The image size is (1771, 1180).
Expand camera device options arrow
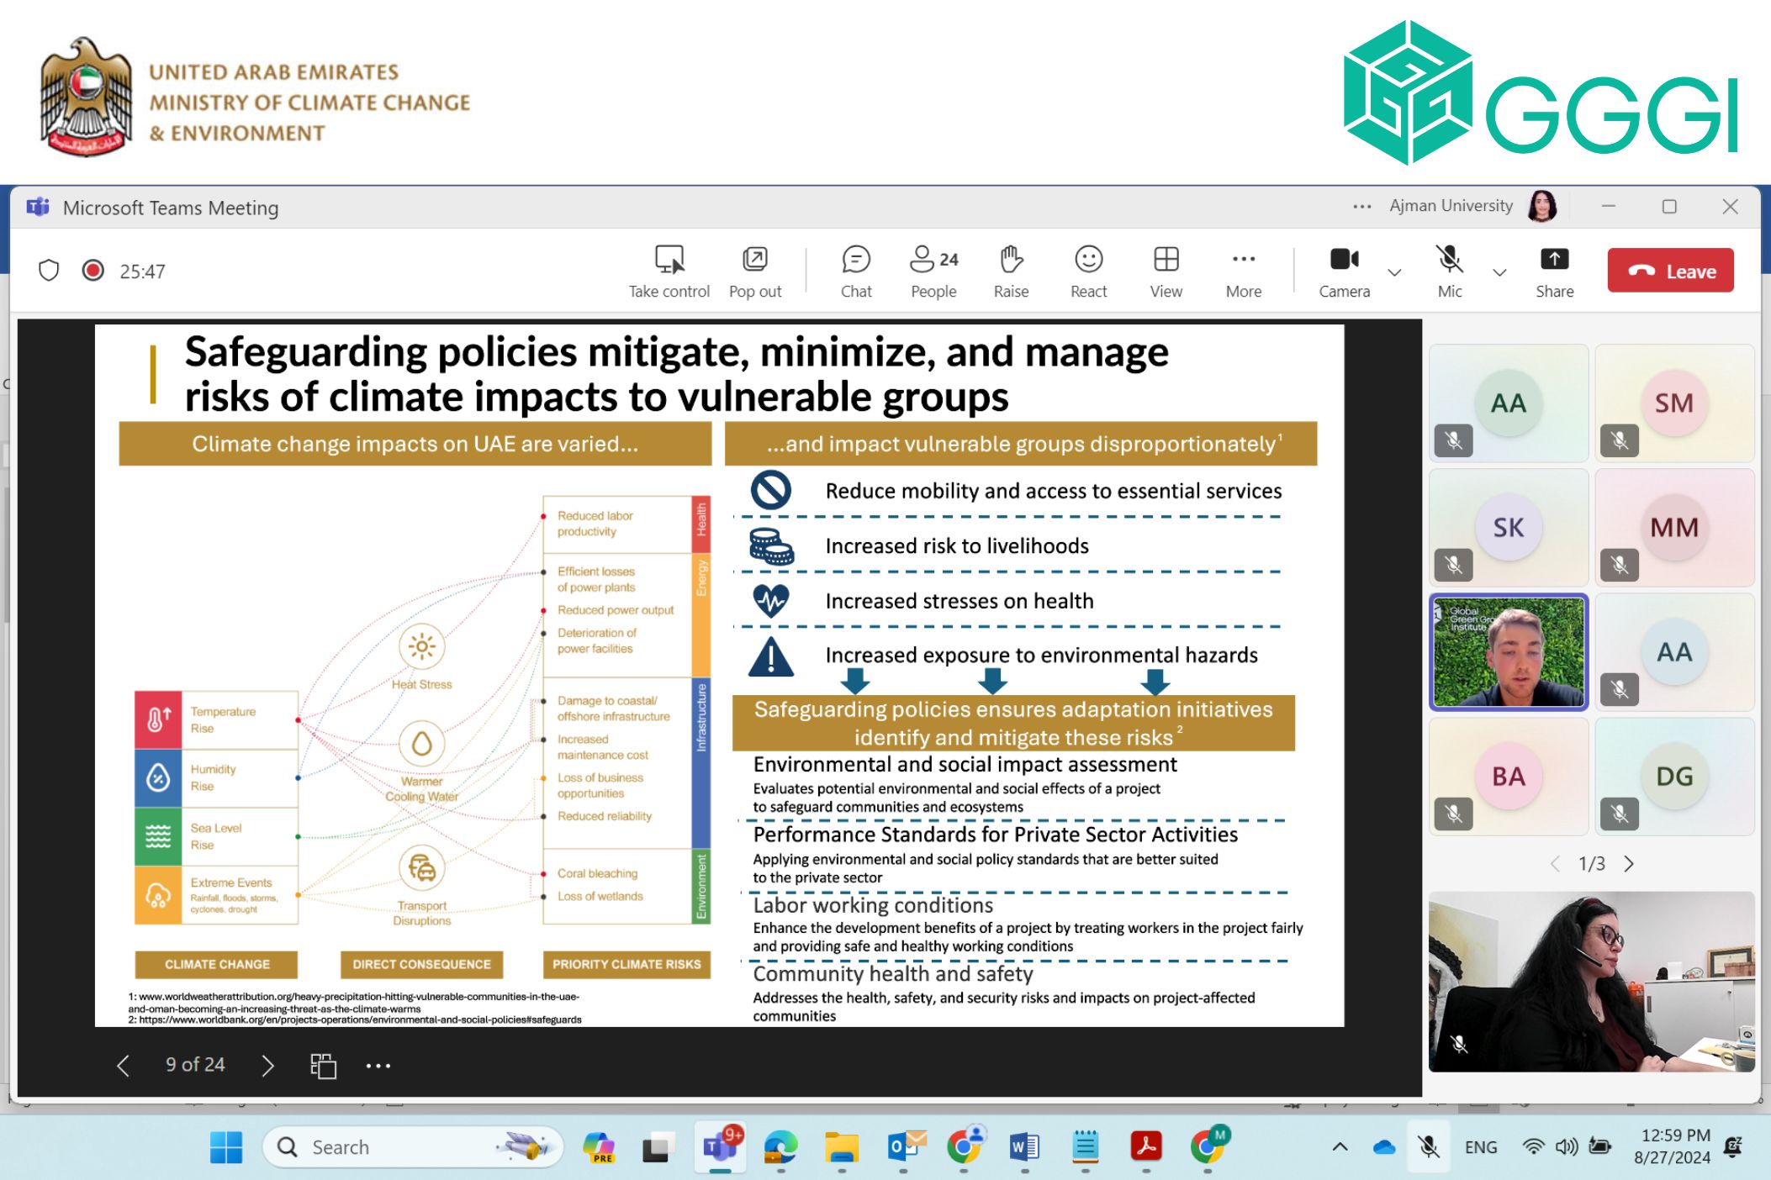1394,272
